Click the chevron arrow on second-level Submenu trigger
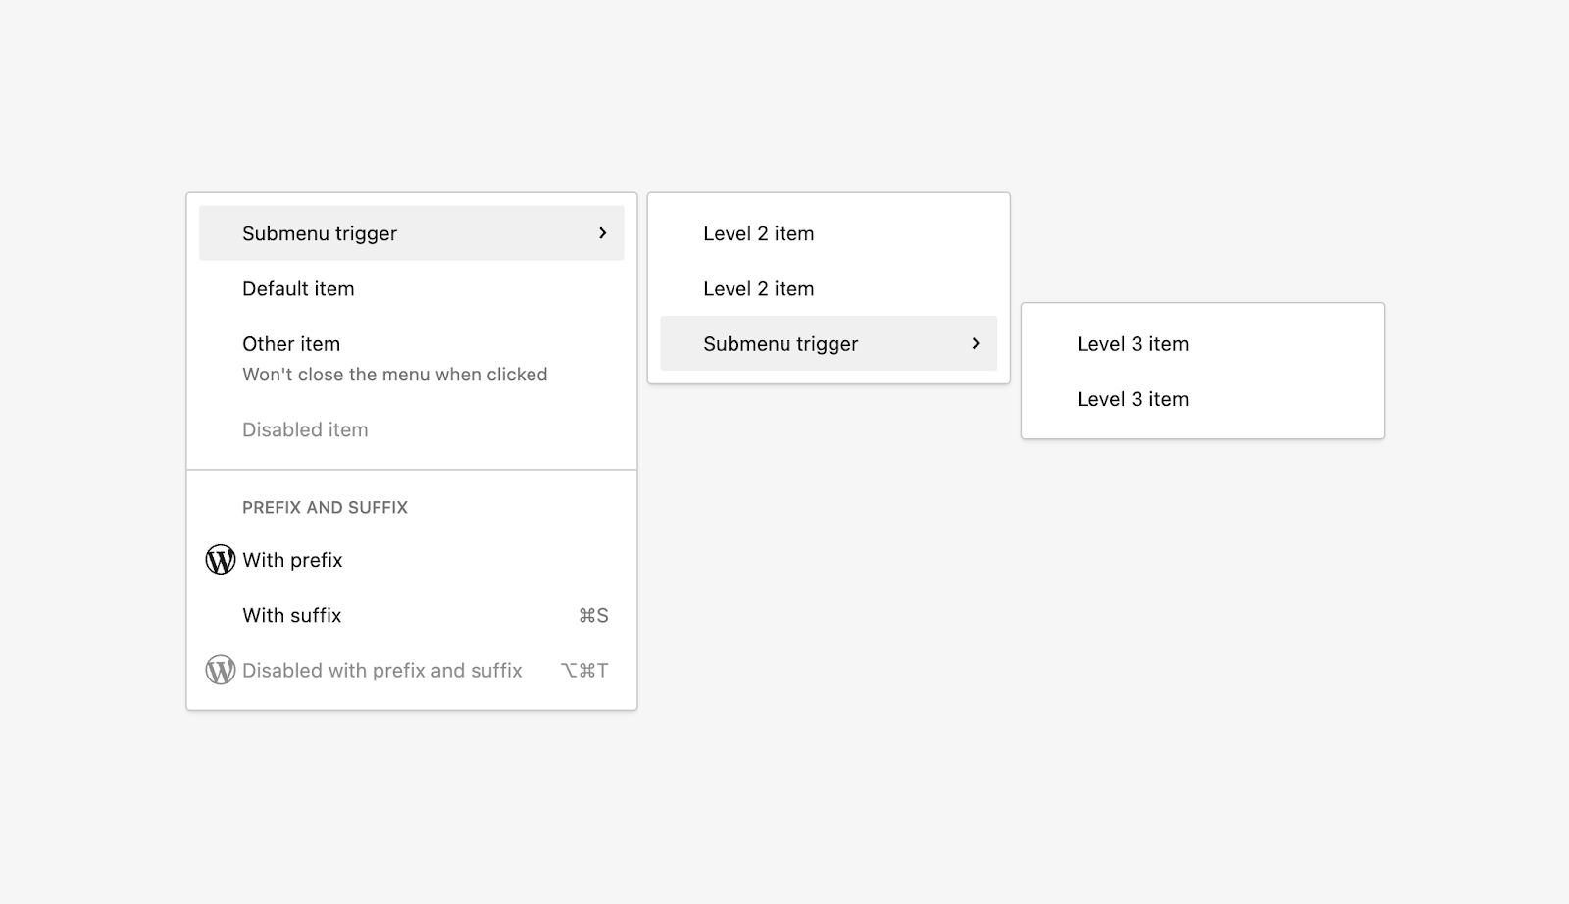Viewport: 1569px width, 904px height. click(976, 343)
